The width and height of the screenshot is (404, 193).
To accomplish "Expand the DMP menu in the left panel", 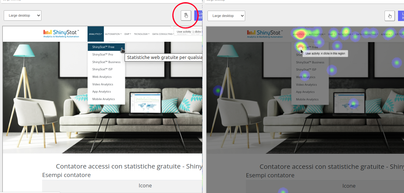I will point(128,34).
